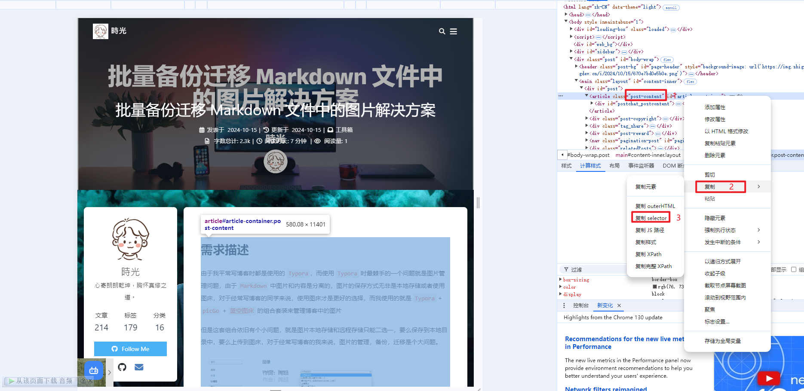Click the email envelope icon
The image size is (804, 391).
139,367
